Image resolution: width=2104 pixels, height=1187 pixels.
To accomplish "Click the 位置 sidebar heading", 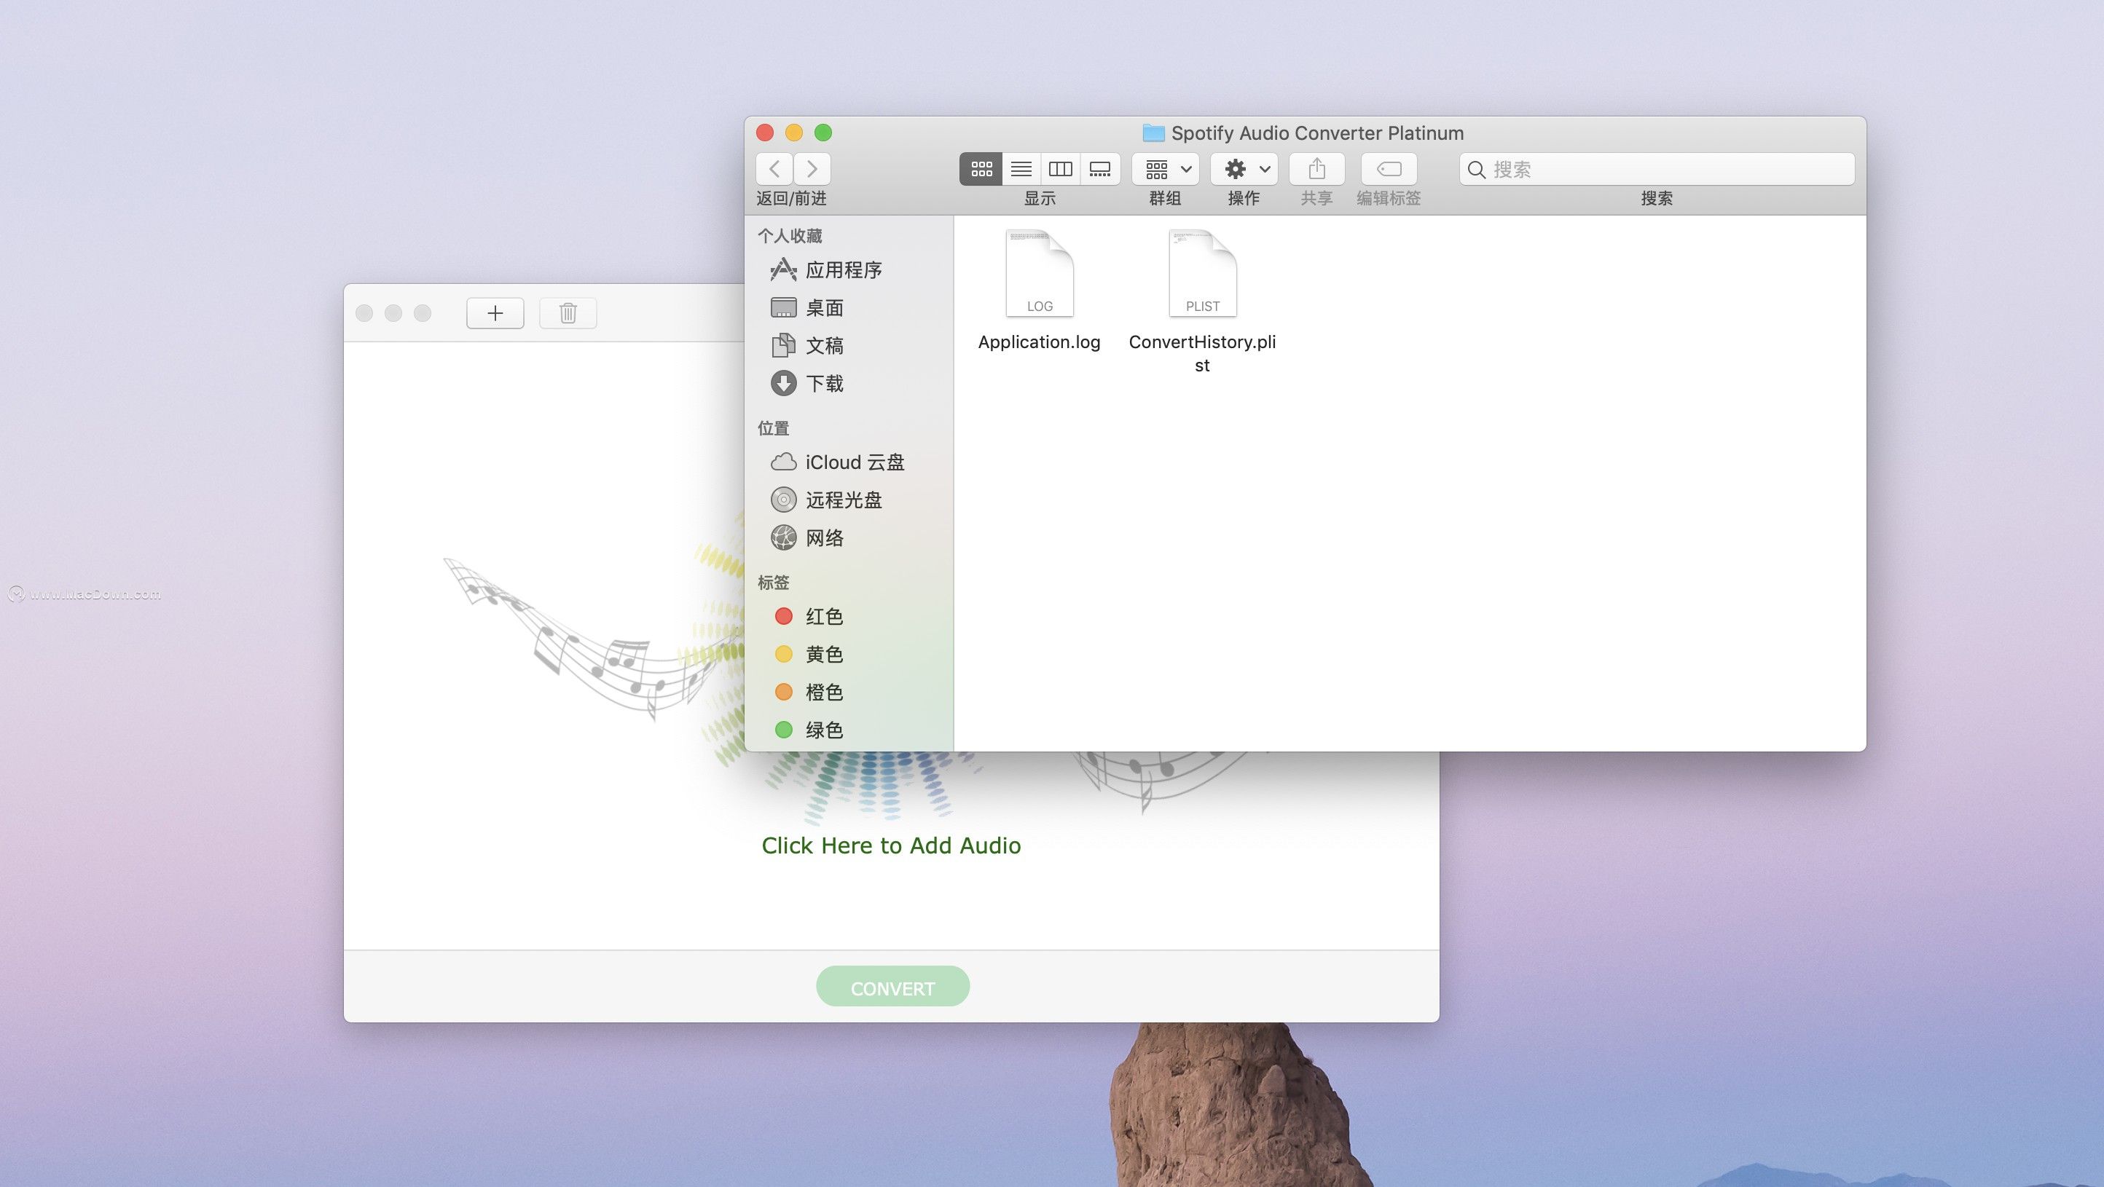I will click(774, 427).
